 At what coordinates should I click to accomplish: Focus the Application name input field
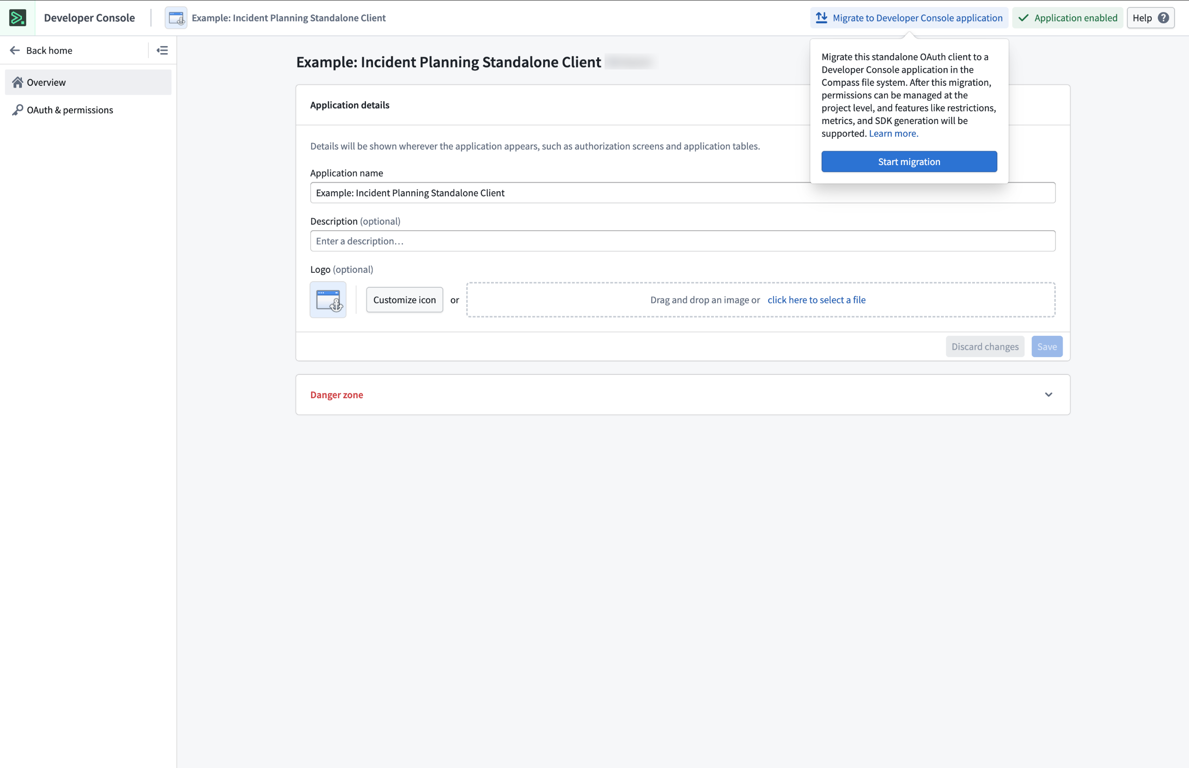coord(683,193)
